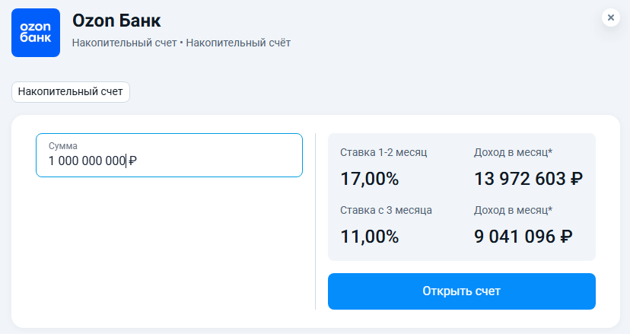Click Доход в месяц label above 9 041 096 ₽
Viewport: 630px width, 334px height.
(513, 210)
